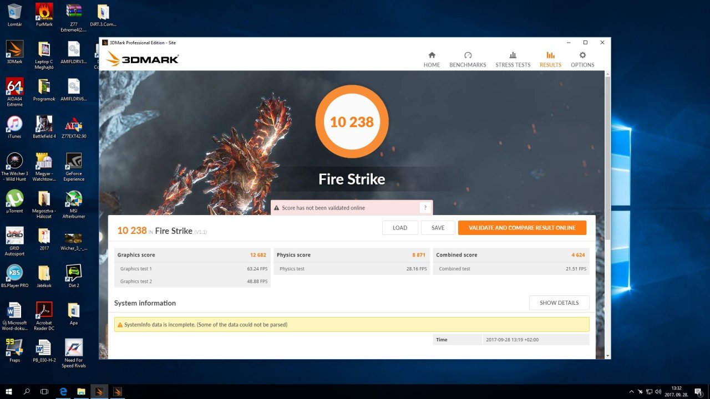The height and width of the screenshot is (399, 710).
Task: Select the Z77EXT42.90 file icon
Action: coord(74,126)
